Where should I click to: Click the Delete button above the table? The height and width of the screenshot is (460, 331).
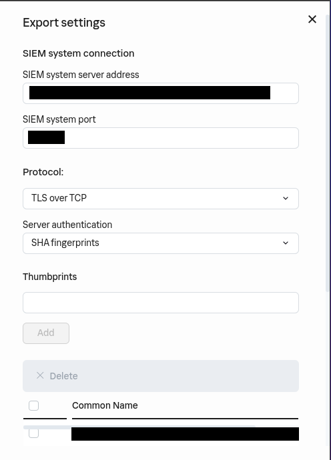coord(57,376)
